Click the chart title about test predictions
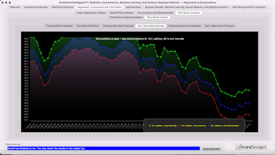 (140, 39)
